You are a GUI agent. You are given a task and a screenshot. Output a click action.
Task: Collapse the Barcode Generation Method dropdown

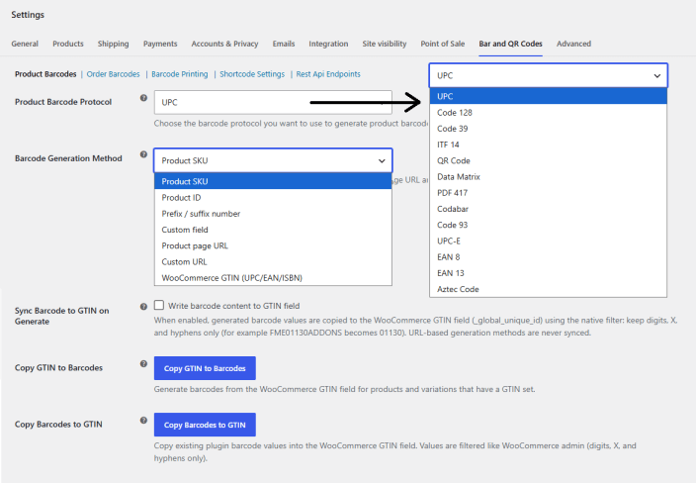pyautogui.click(x=273, y=160)
